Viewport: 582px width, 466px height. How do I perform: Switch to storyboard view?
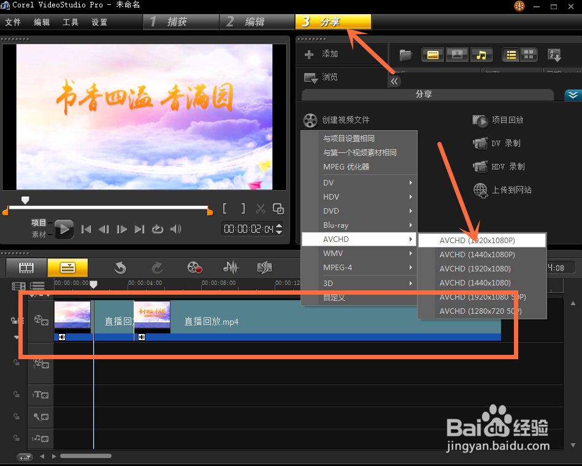[x=26, y=268]
